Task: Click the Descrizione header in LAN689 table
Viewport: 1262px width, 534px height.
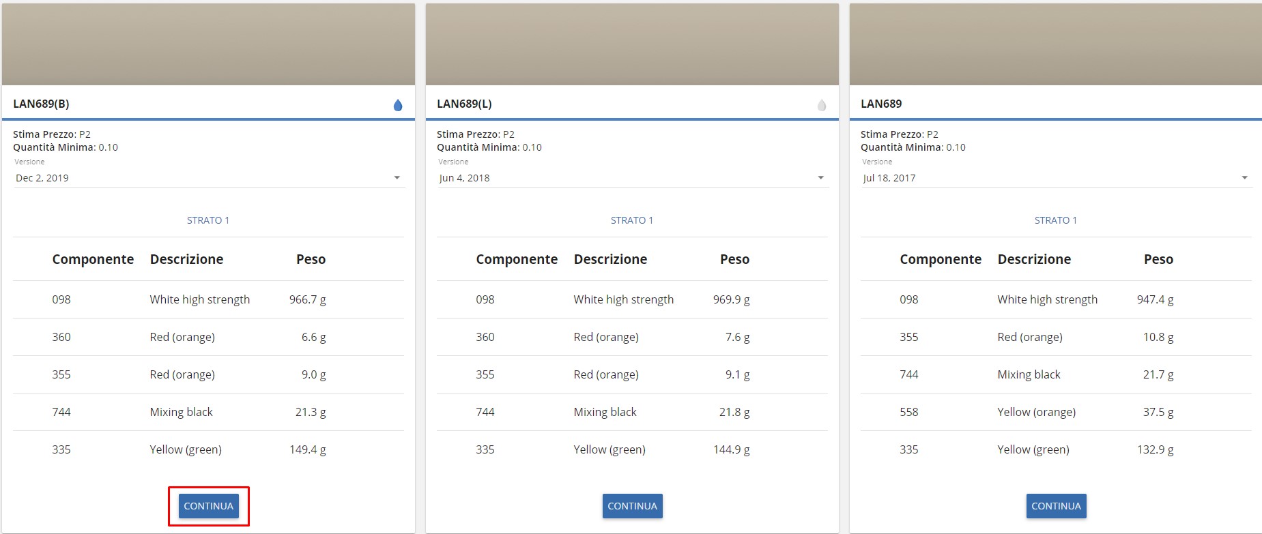Action: point(1034,259)
